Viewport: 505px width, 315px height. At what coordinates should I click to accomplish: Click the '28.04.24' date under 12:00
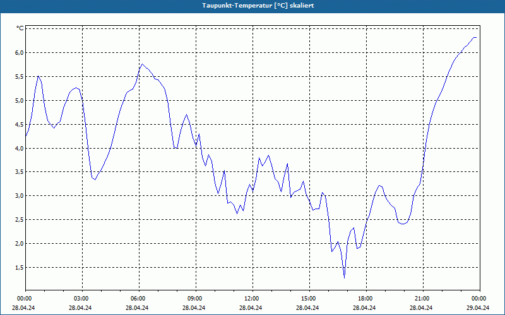[x=251, y=307]
